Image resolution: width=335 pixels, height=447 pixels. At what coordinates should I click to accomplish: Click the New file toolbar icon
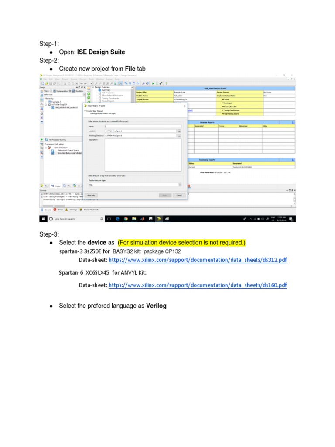tap(43, 83)
